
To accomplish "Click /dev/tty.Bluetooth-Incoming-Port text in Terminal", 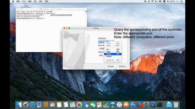I will pos(30,15).
